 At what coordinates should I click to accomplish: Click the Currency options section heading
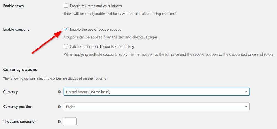pyautogui.click(x=20, y=69)
